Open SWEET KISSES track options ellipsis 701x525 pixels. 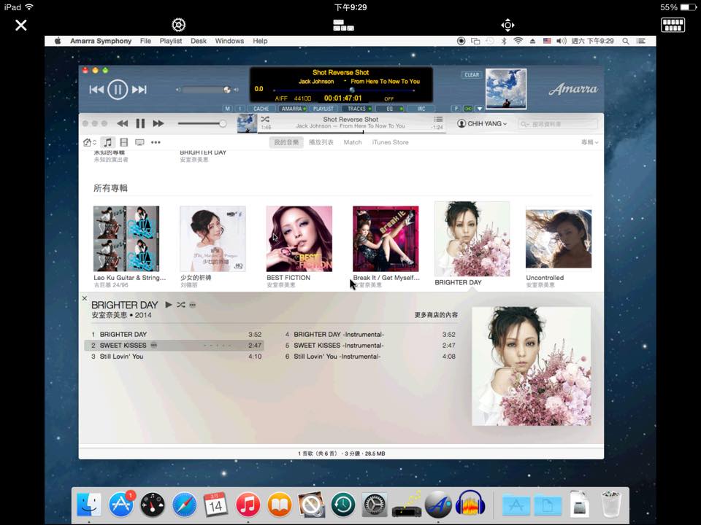coord(154,346)
